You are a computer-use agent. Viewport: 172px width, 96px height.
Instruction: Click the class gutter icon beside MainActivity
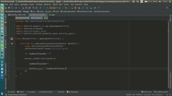12,39
